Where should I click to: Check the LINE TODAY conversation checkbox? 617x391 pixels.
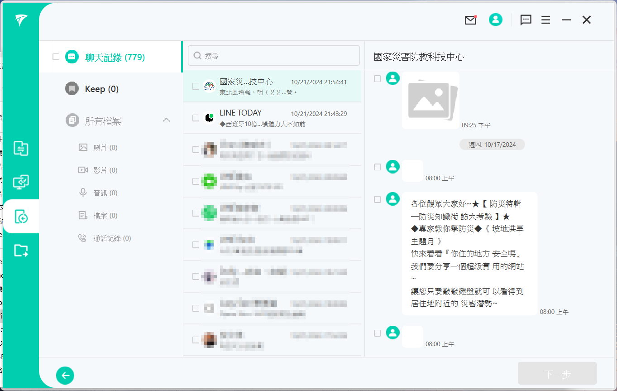point(196,118)
